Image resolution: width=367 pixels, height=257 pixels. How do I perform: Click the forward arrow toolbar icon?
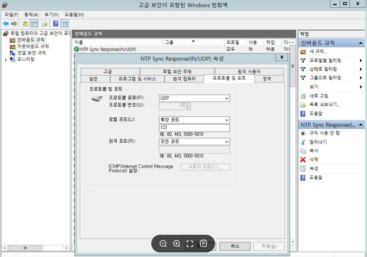[14, 24]
